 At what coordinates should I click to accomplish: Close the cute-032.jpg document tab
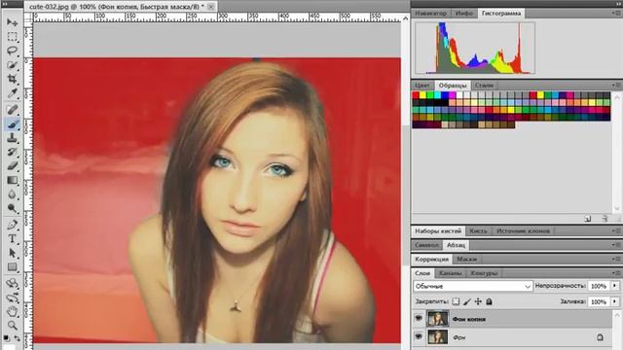click(x=211, y=7)
